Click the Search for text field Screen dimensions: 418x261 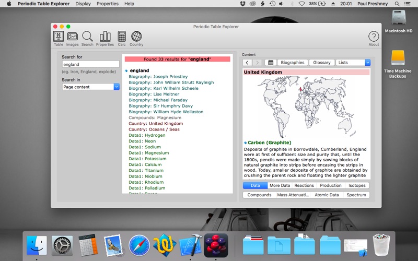(91, 65)
